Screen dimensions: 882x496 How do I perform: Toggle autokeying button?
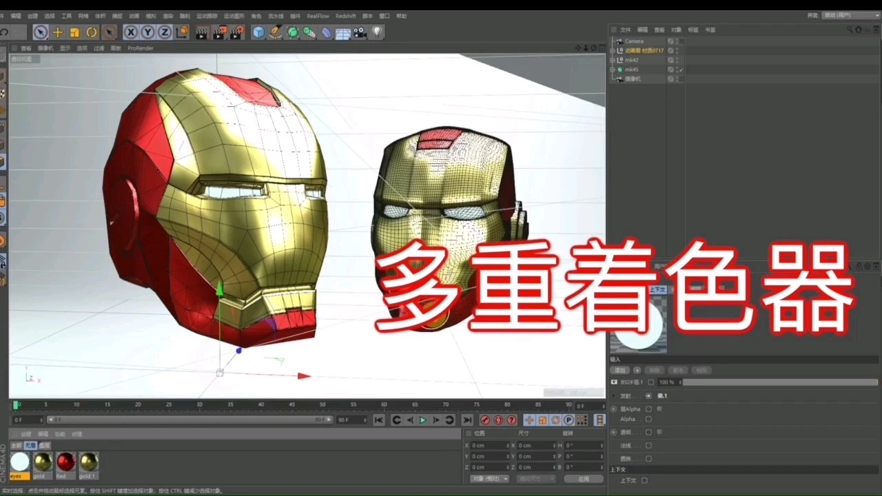pyautogui.click(x=498, y=420)
